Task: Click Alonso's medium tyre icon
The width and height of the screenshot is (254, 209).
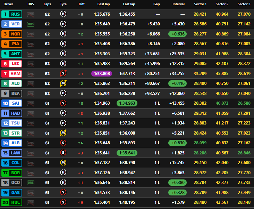Action: pyautogui.click(x=63, y=83)
